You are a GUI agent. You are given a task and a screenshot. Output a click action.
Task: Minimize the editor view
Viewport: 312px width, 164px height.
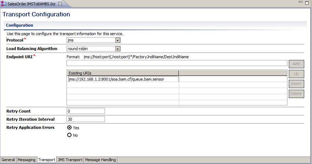[x=301, y=2]
